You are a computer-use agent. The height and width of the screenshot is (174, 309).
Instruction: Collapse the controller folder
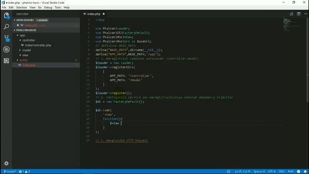point(28,40)
